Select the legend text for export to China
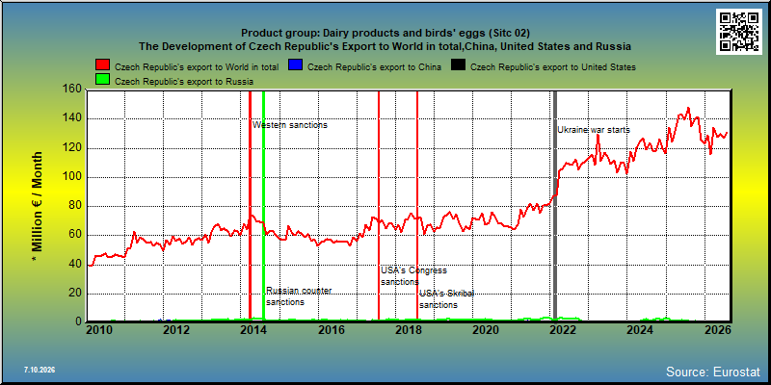The width and height of the screenshot is (771, 385). click(x=374, y=66)
